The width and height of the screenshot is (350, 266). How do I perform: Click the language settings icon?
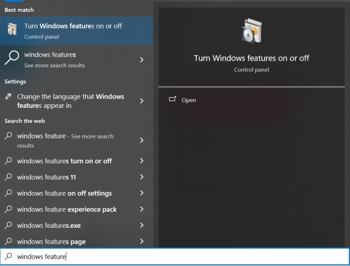[8, 97]
